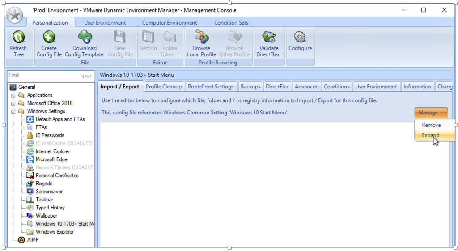Screen dimensions: 458x251
Task: Open the Conditions tab
Action: (x=336, y=87)
